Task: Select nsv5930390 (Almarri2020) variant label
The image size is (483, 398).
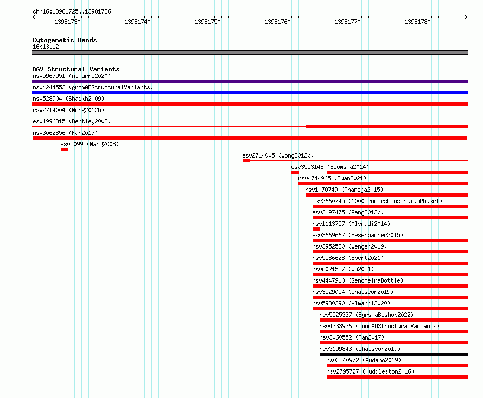Action: click(351, 303)
